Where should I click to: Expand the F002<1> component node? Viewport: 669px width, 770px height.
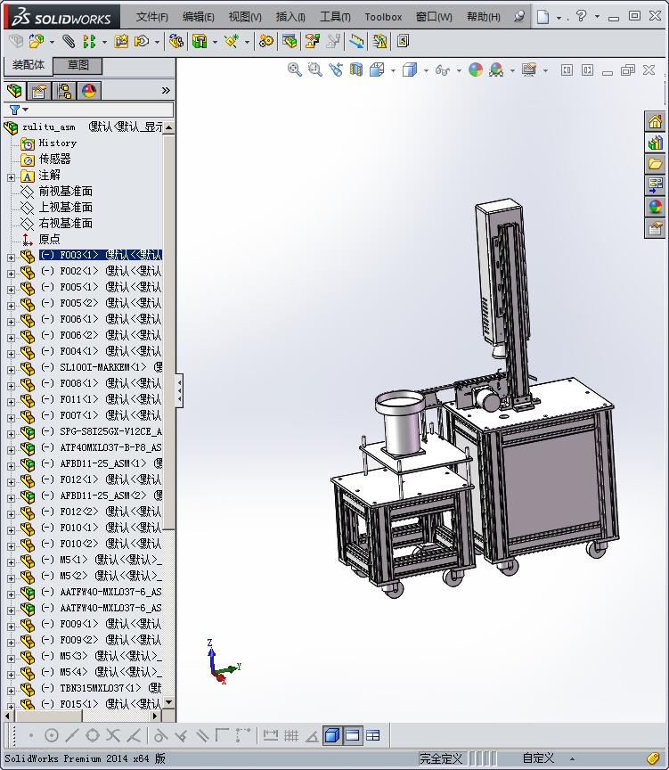(11, 274)
